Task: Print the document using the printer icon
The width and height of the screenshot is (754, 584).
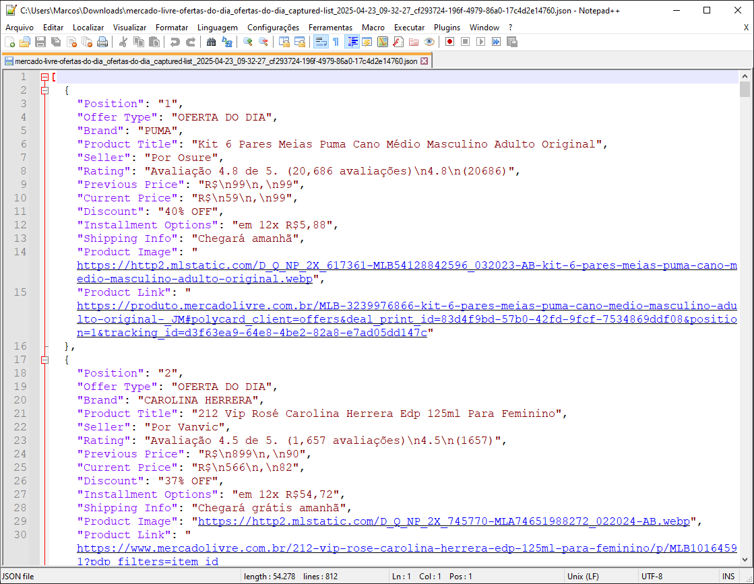Action: [102, 42]
